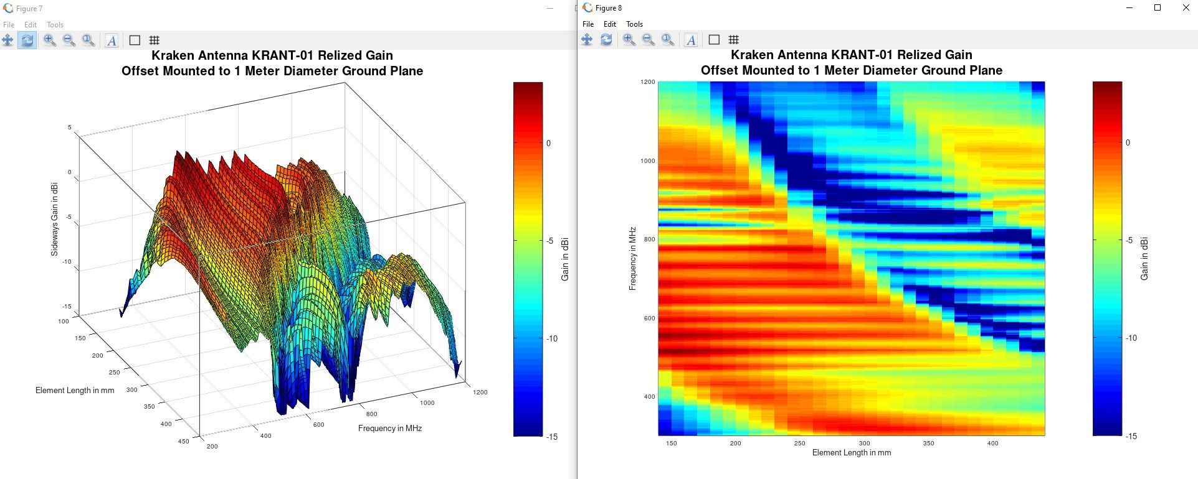
Task: Enable Rotate tool in Figure 8
Action: pos(606,40)
